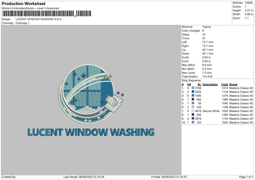The width and height of the screenshot is (255, 180).
Task: Click the Page 1 of 1 footer
Action: tap(246, 177)
